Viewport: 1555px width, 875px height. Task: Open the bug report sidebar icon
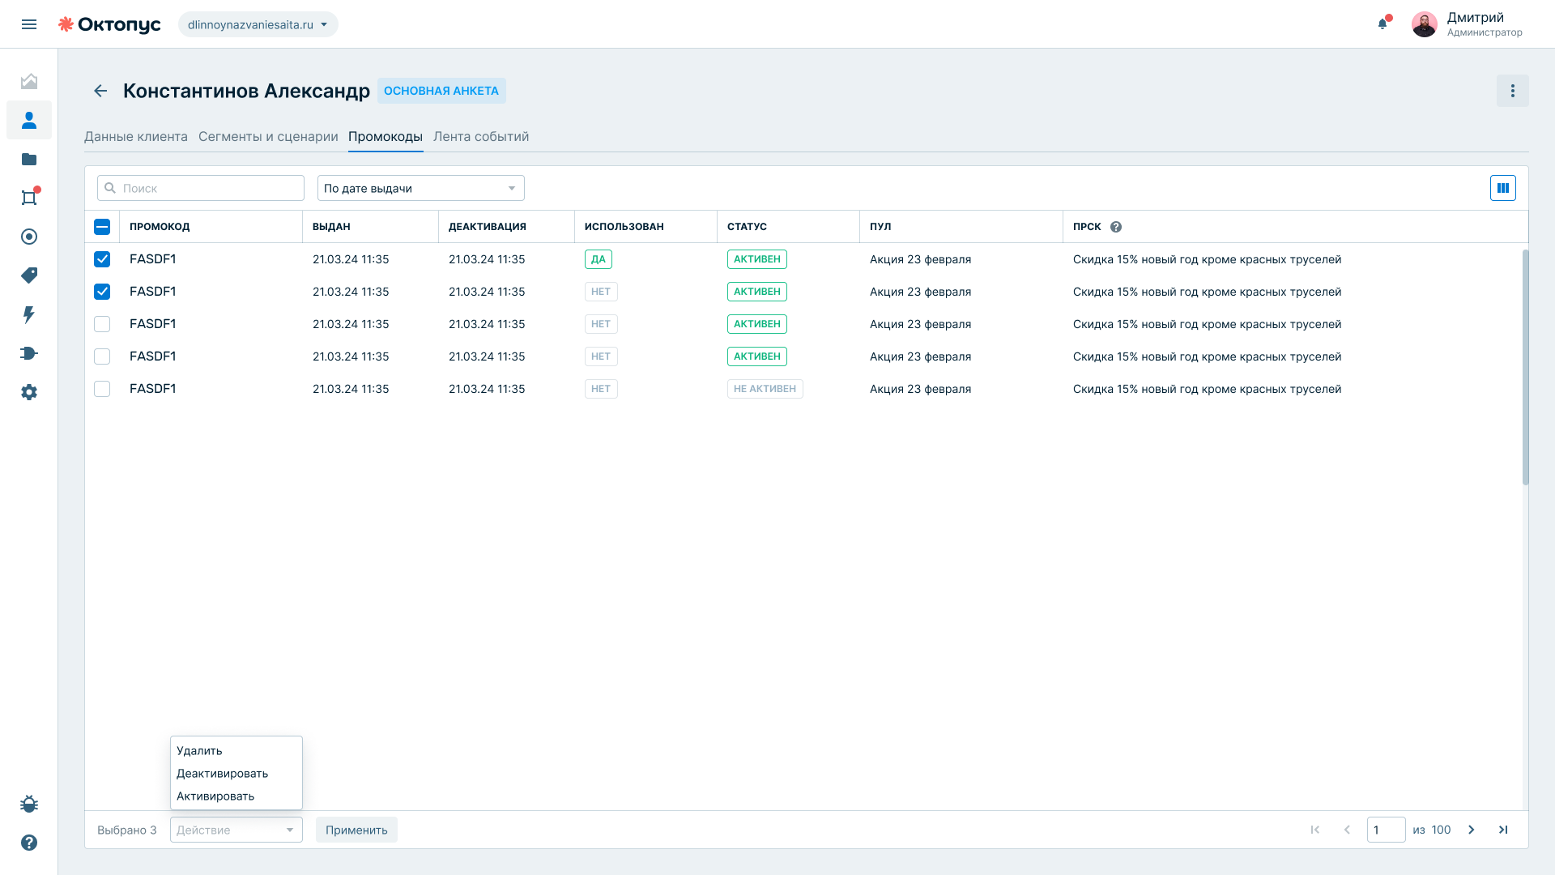29,804
